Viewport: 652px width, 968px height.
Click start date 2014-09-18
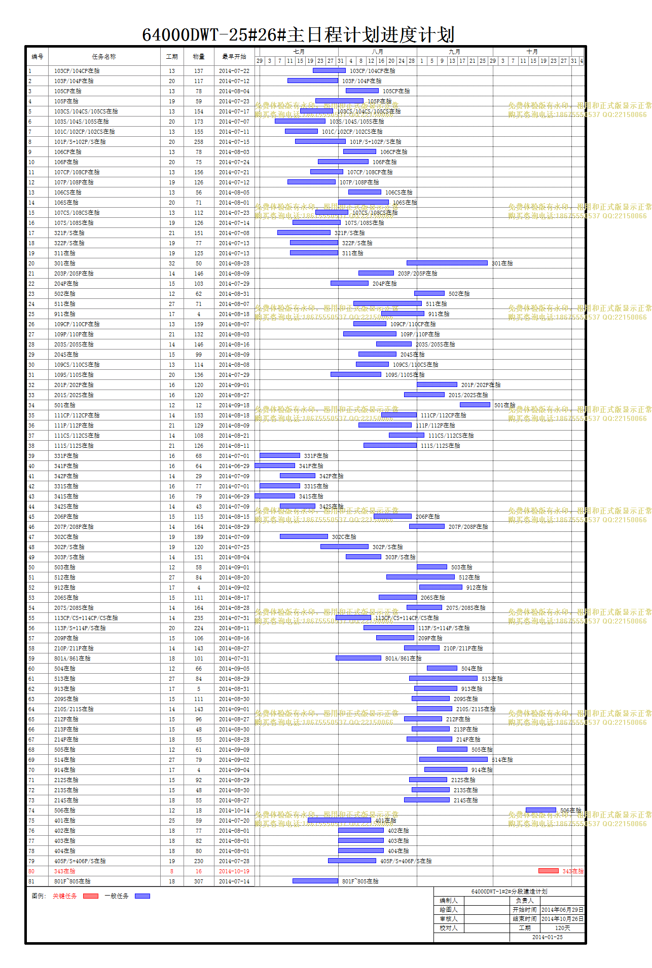click(234, 405)
